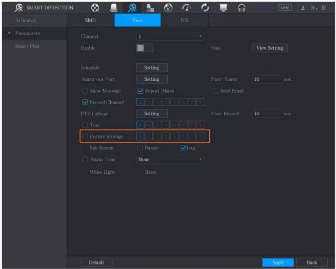The height and width of the screenshot is (269, 336).
Task: Switch to the SMD tab
Action: (90, 20)
